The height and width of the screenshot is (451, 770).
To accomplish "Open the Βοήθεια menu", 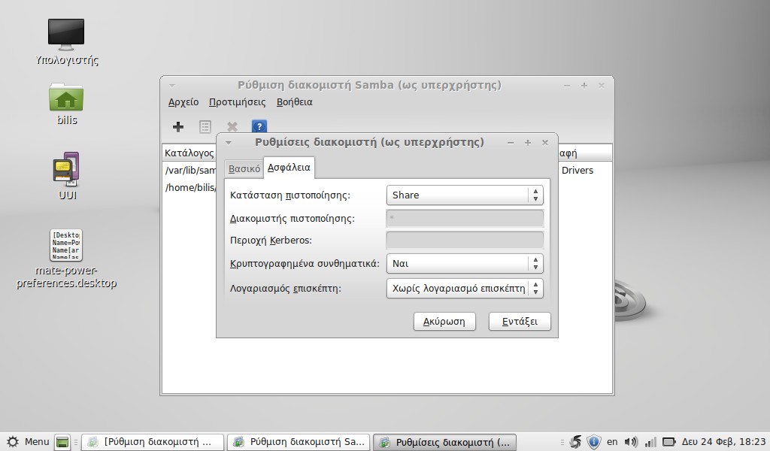I will pos(294,102).
